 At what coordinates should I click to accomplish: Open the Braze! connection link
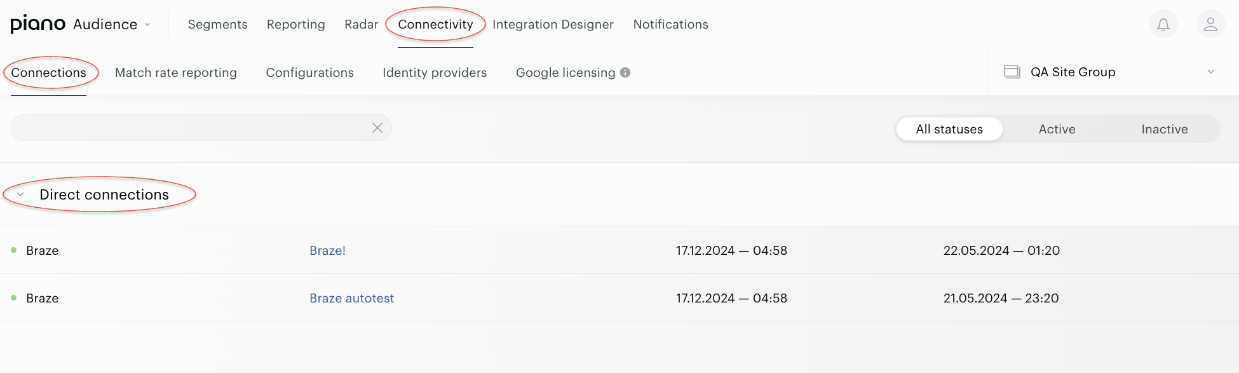coord(327,250)
